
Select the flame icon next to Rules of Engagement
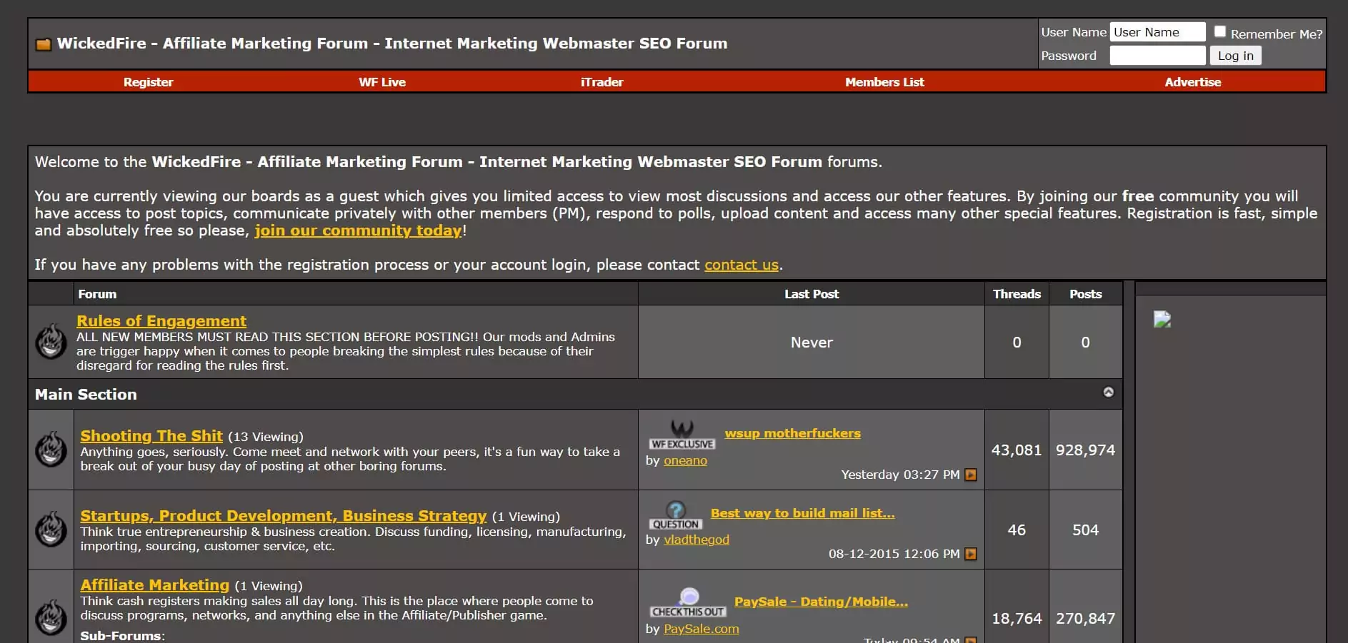tap(51, 343)
